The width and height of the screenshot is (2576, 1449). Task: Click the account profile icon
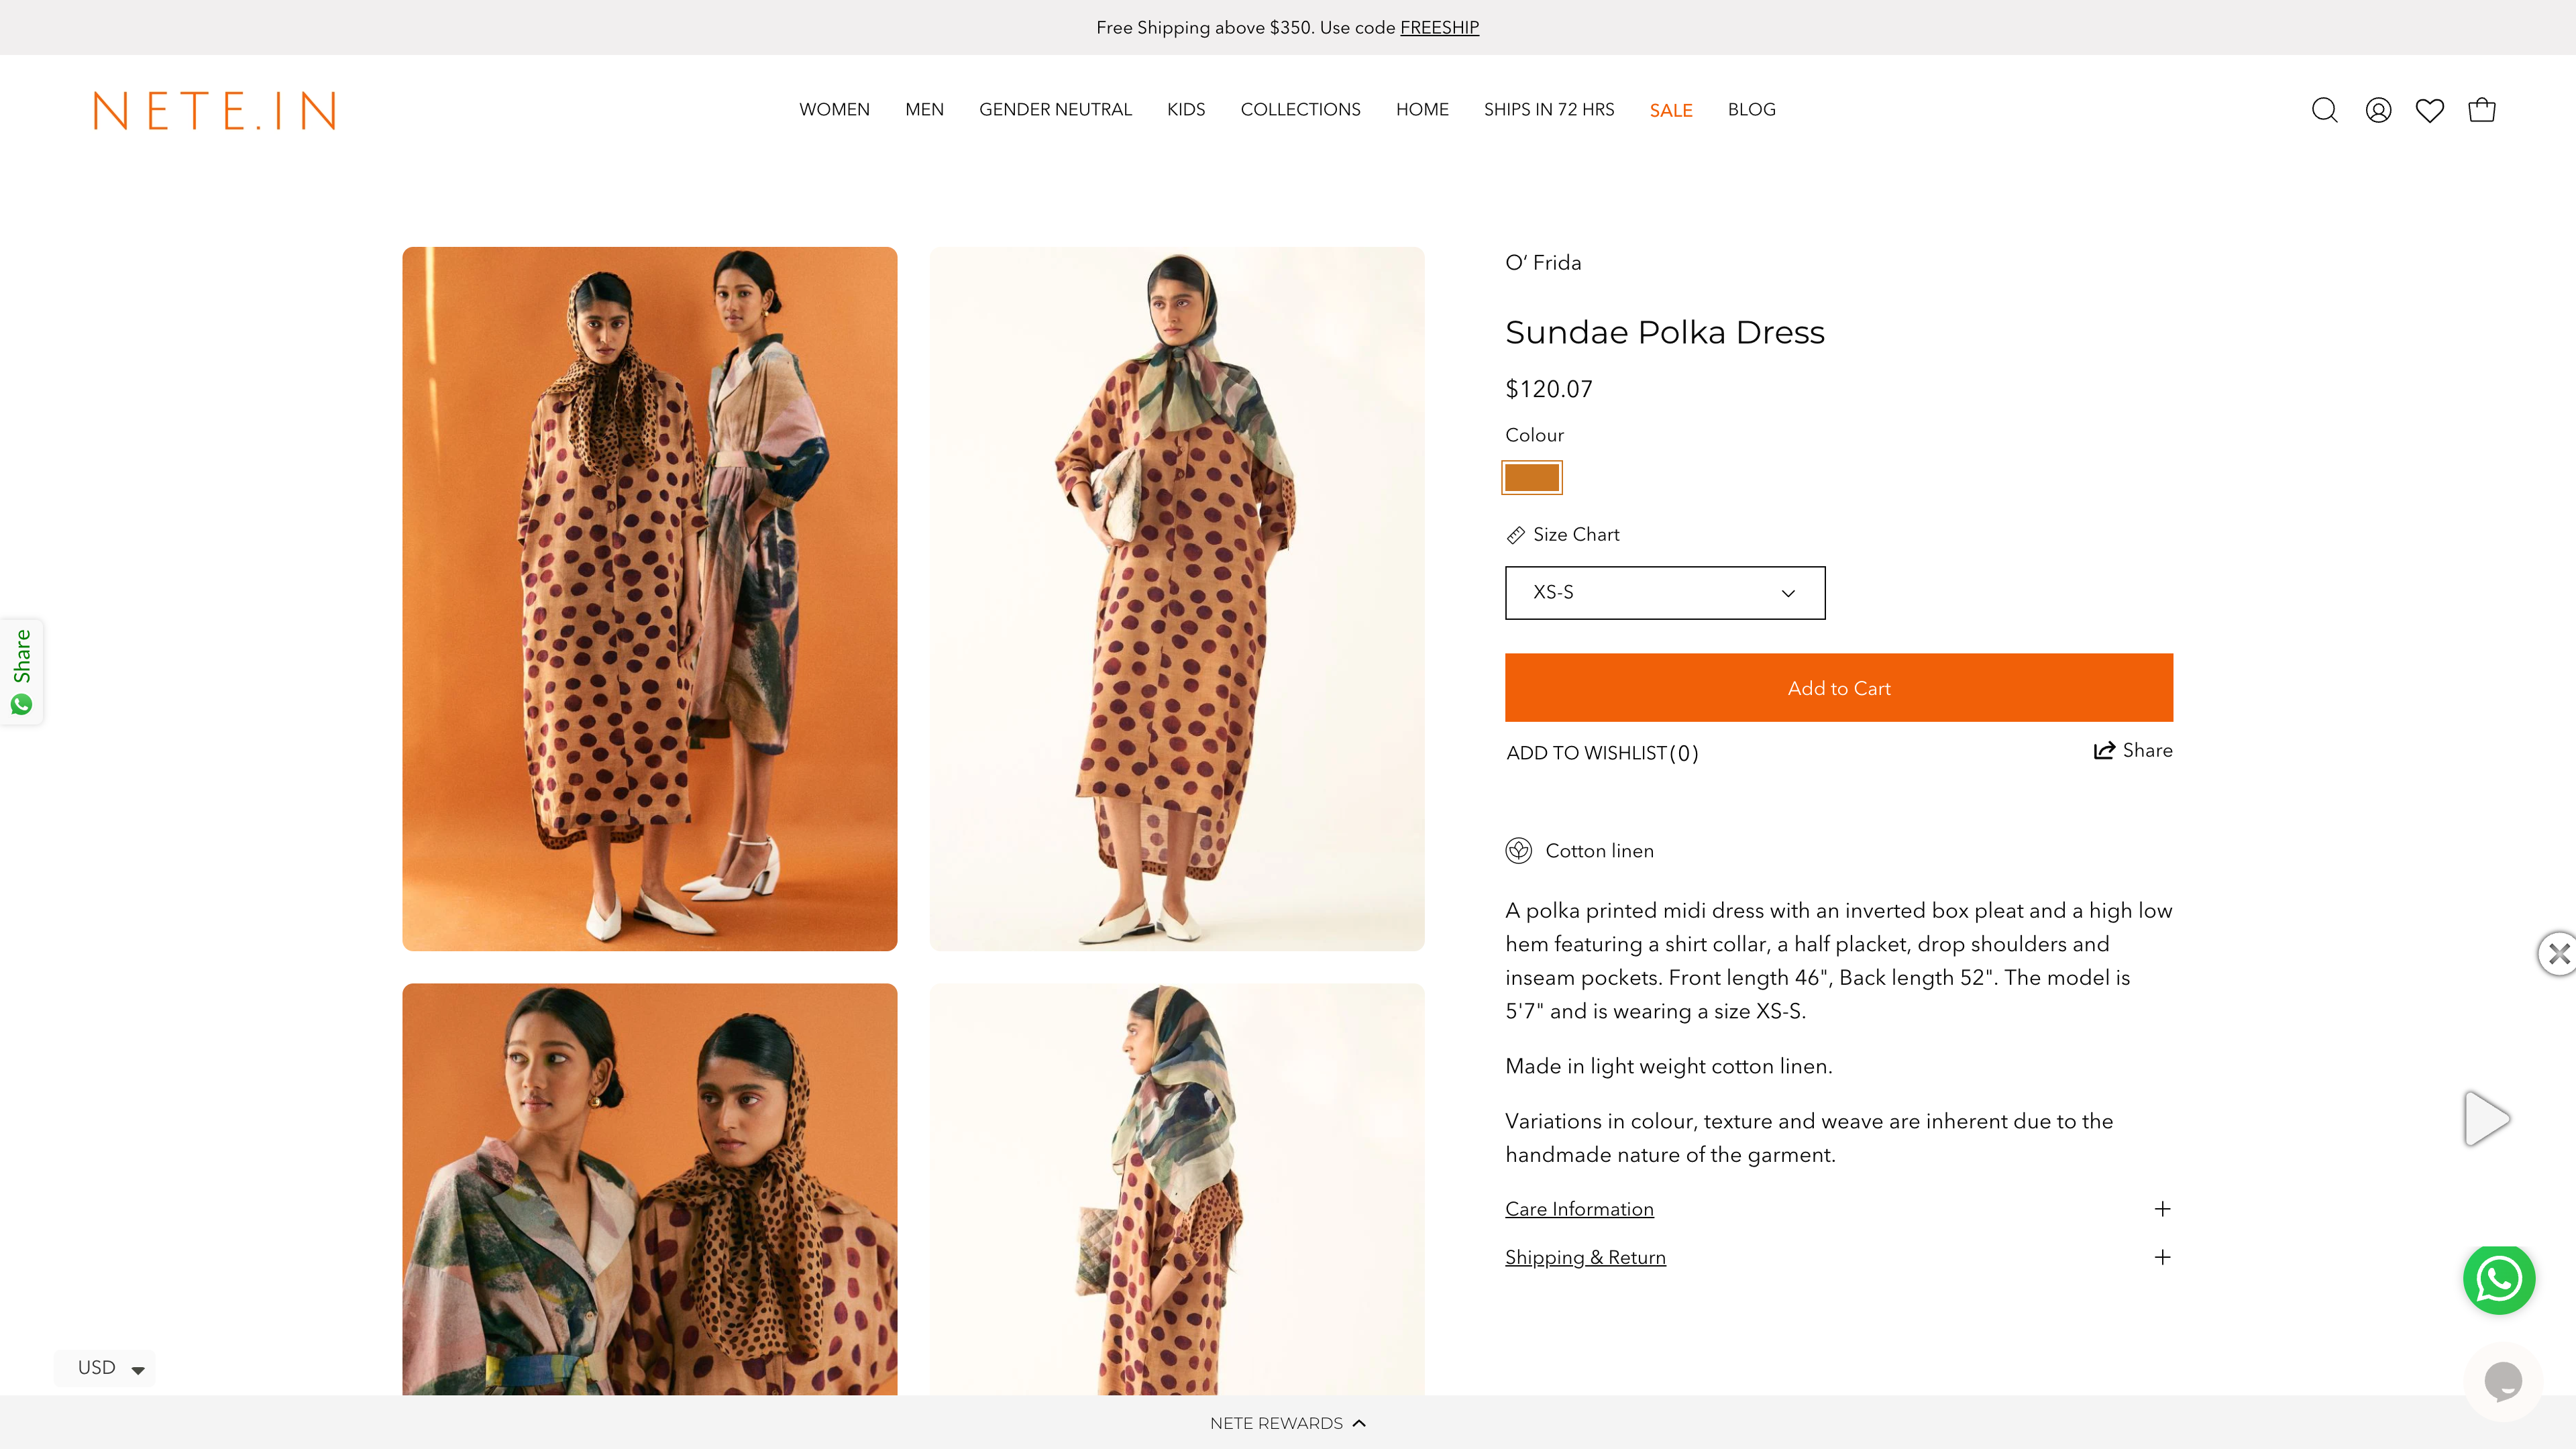pos(2377,110)
